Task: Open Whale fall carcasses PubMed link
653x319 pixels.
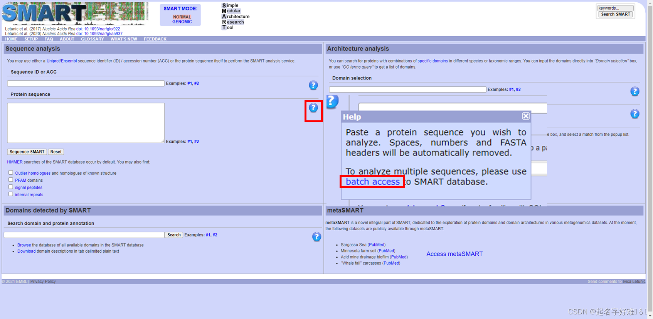Action: [x=391, y=263]
